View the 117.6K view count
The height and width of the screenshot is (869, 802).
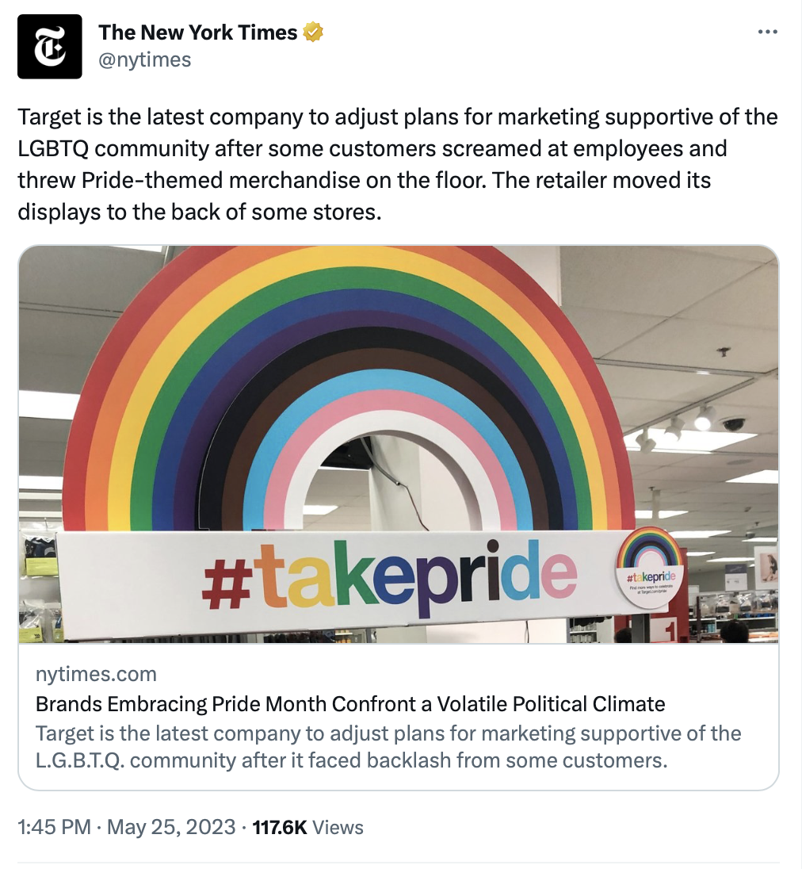coord(279,828)
